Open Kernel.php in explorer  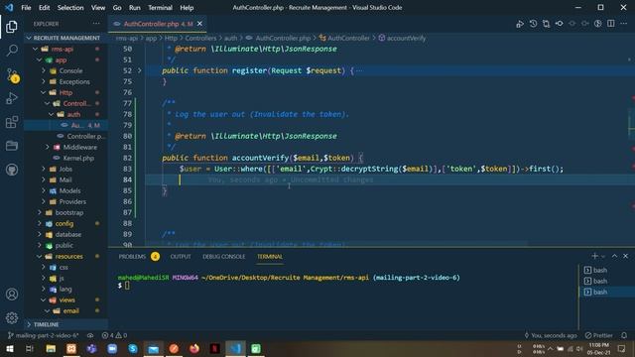pyautogui.click(x=78, y=159)
